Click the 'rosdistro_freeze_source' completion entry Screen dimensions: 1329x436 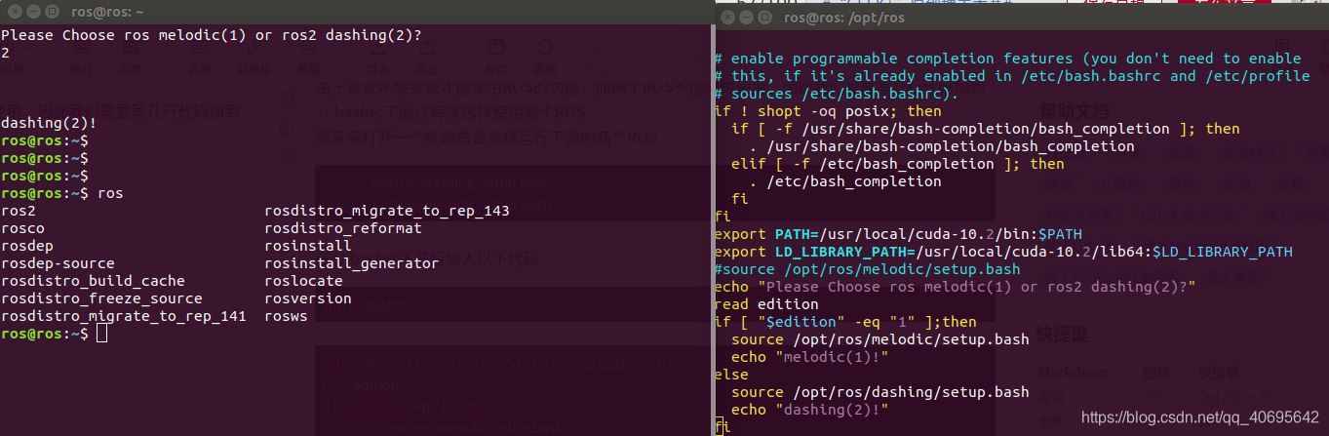(x=101, y=298)
